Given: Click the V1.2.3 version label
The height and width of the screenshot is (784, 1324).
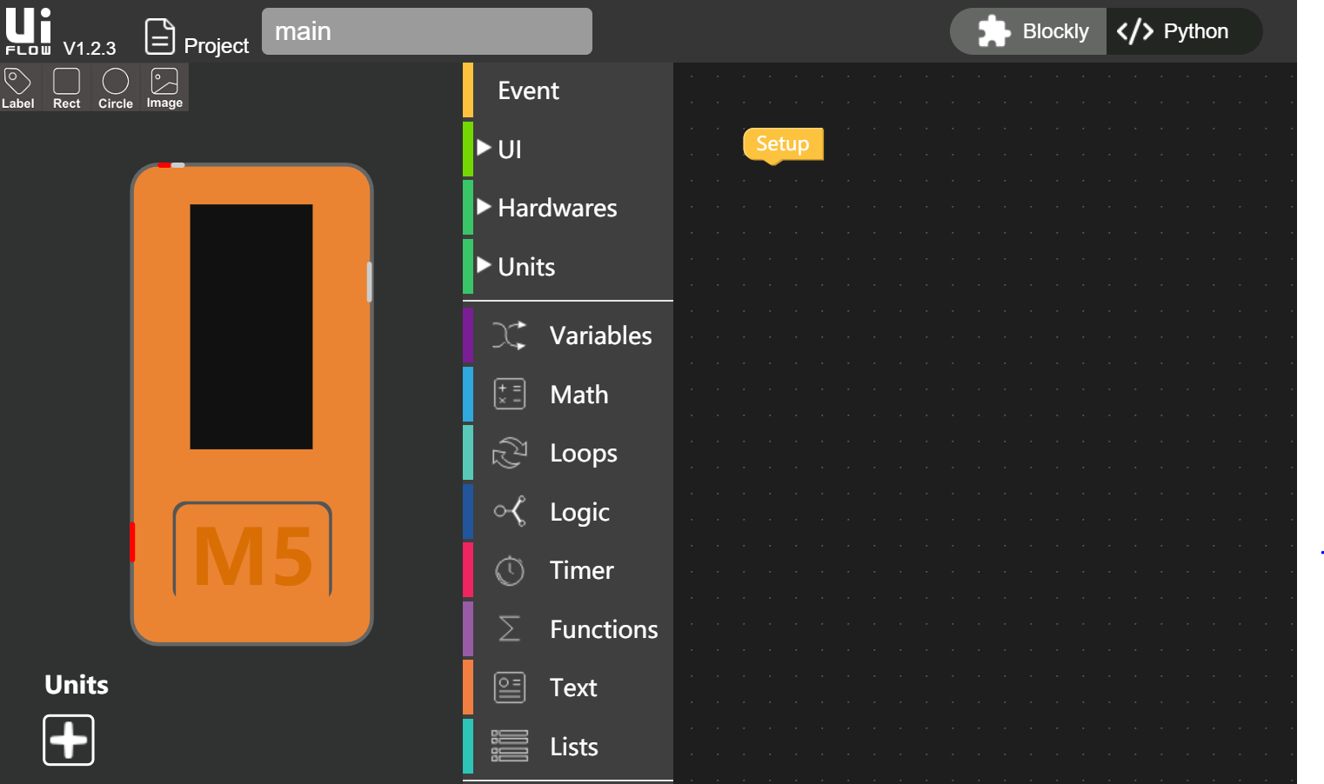Looking at the screenshot, I should (90, 49).
